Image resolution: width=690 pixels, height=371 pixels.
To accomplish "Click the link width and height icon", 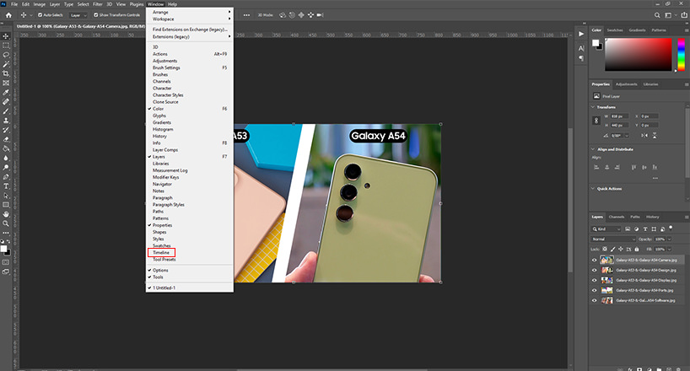I will pos(596,121).
